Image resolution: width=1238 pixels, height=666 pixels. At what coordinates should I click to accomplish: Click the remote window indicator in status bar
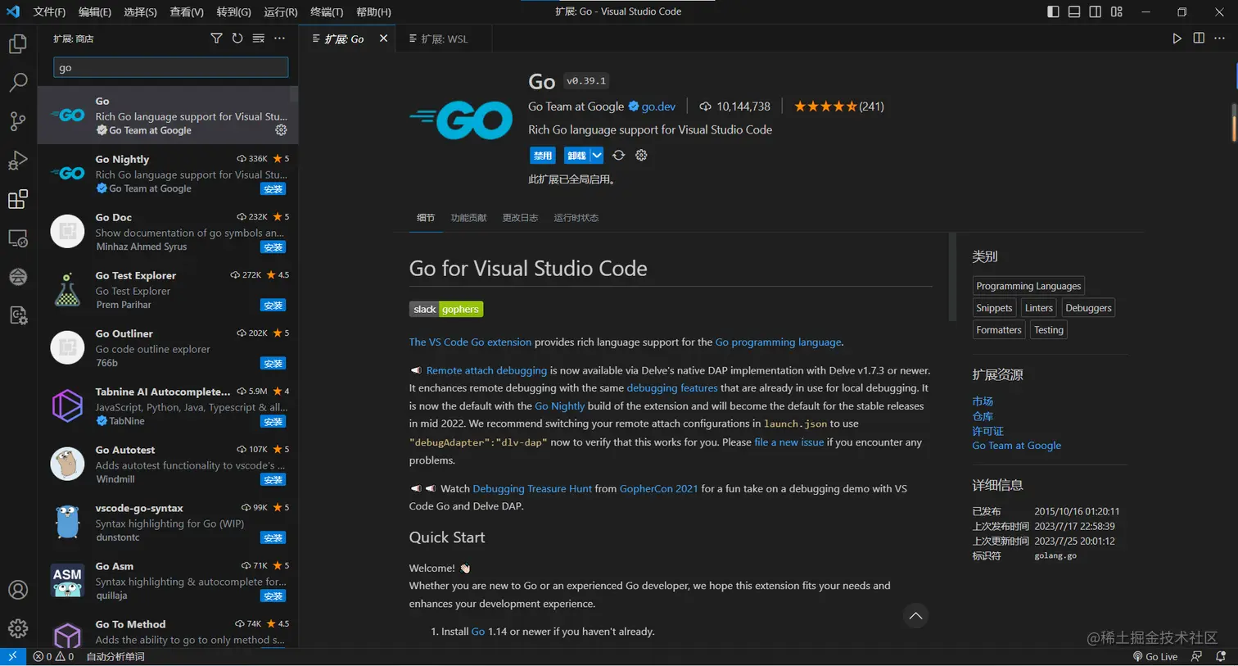12,656
